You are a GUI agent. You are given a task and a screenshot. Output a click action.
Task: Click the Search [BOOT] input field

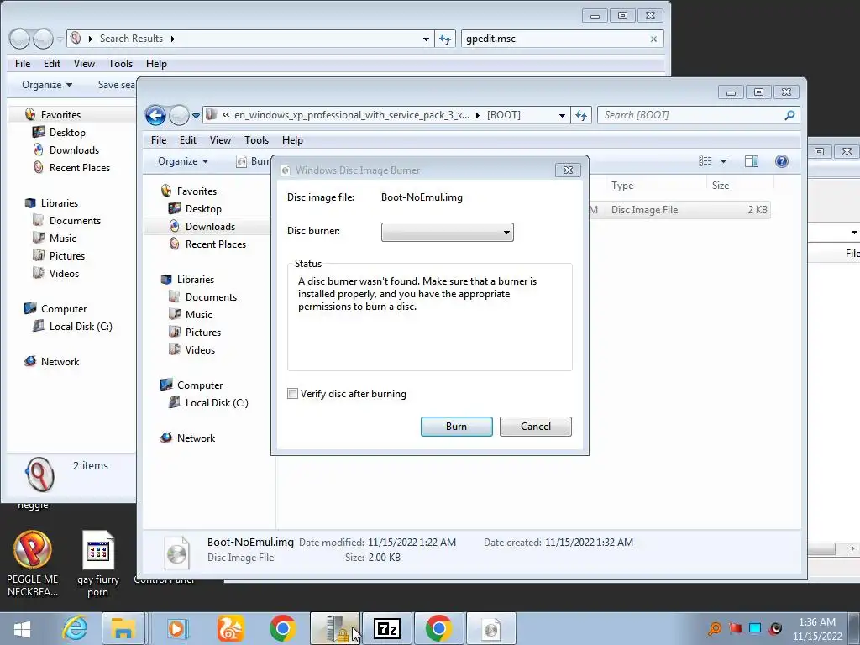(x=691, y=115)
